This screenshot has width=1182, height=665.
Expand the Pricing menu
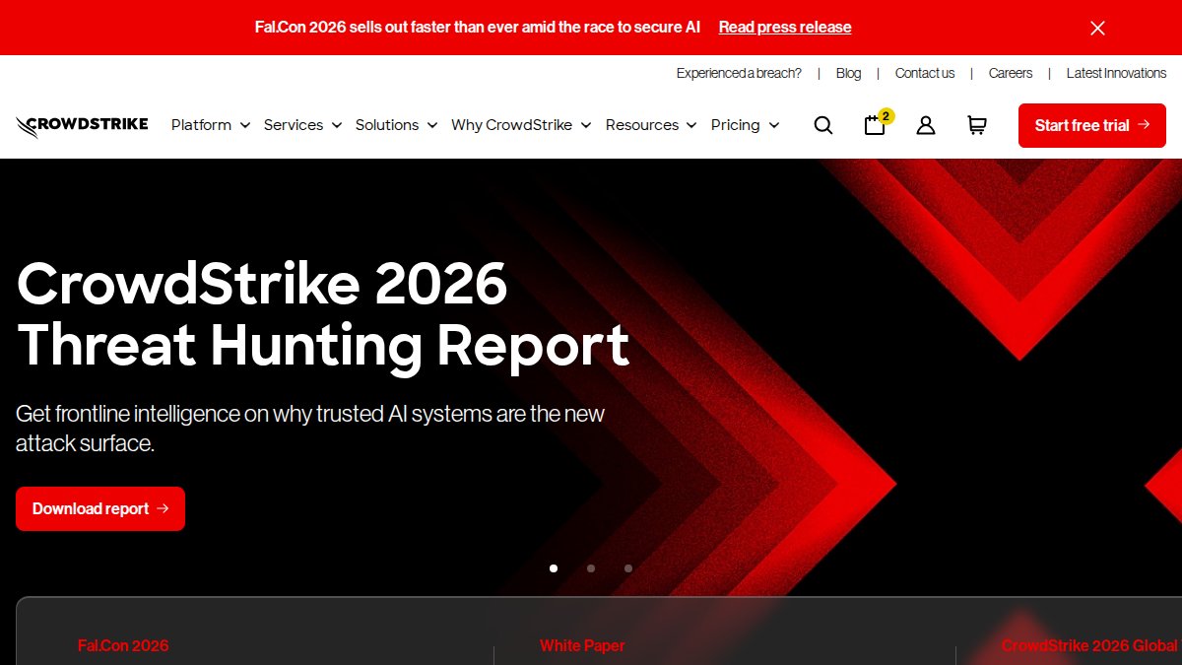point(745,125)
